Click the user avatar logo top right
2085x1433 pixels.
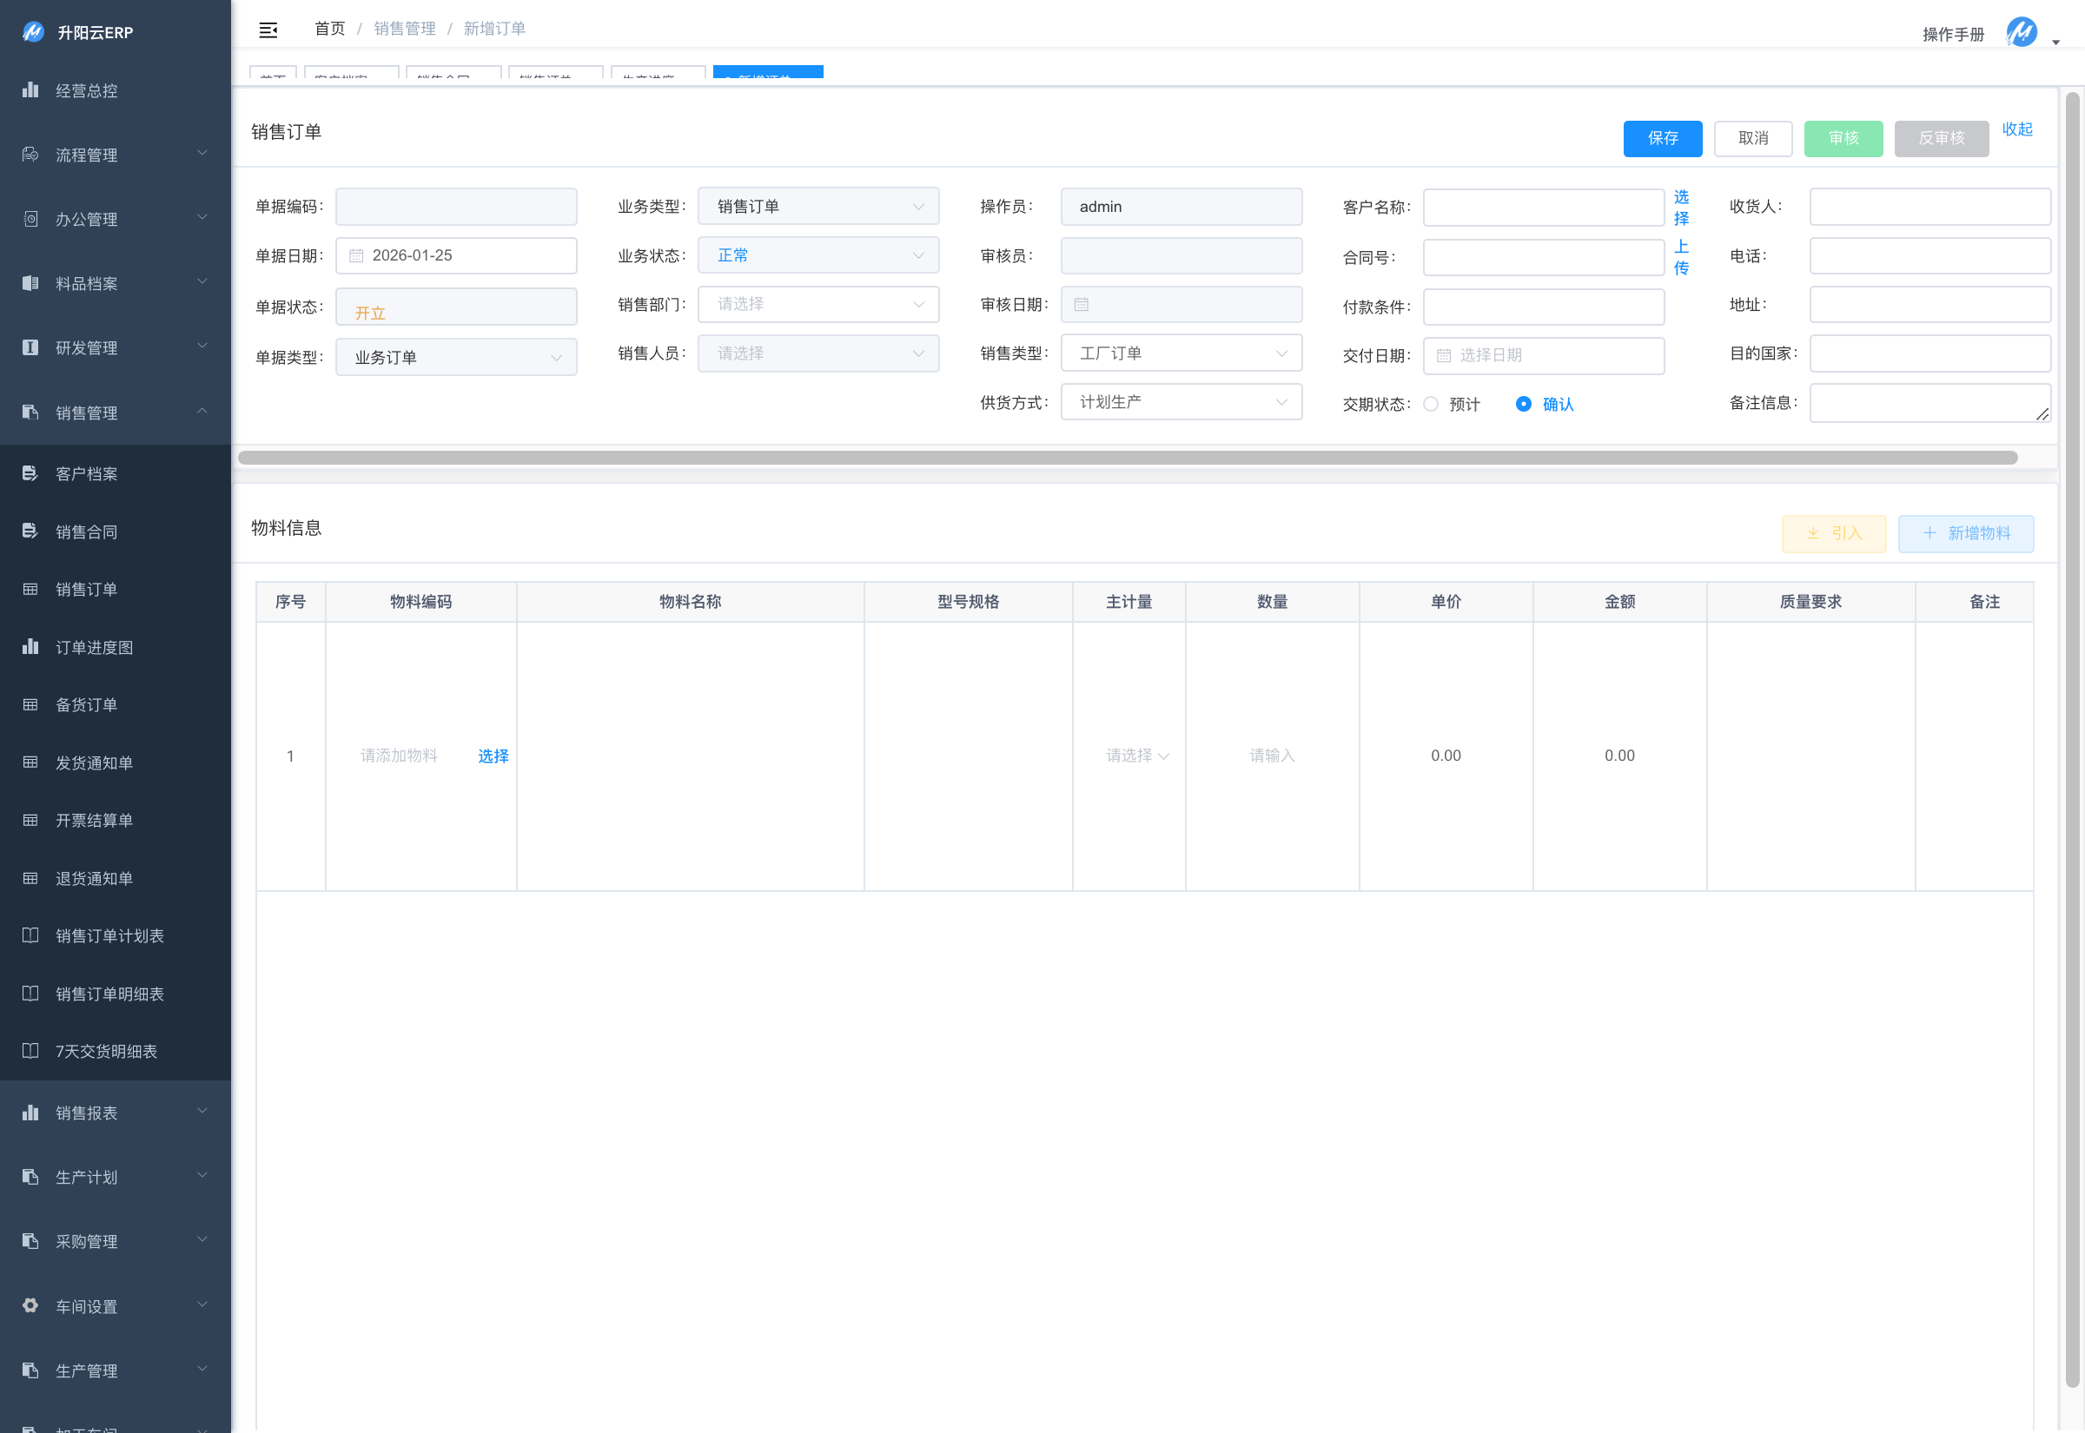coord(2022,32)
